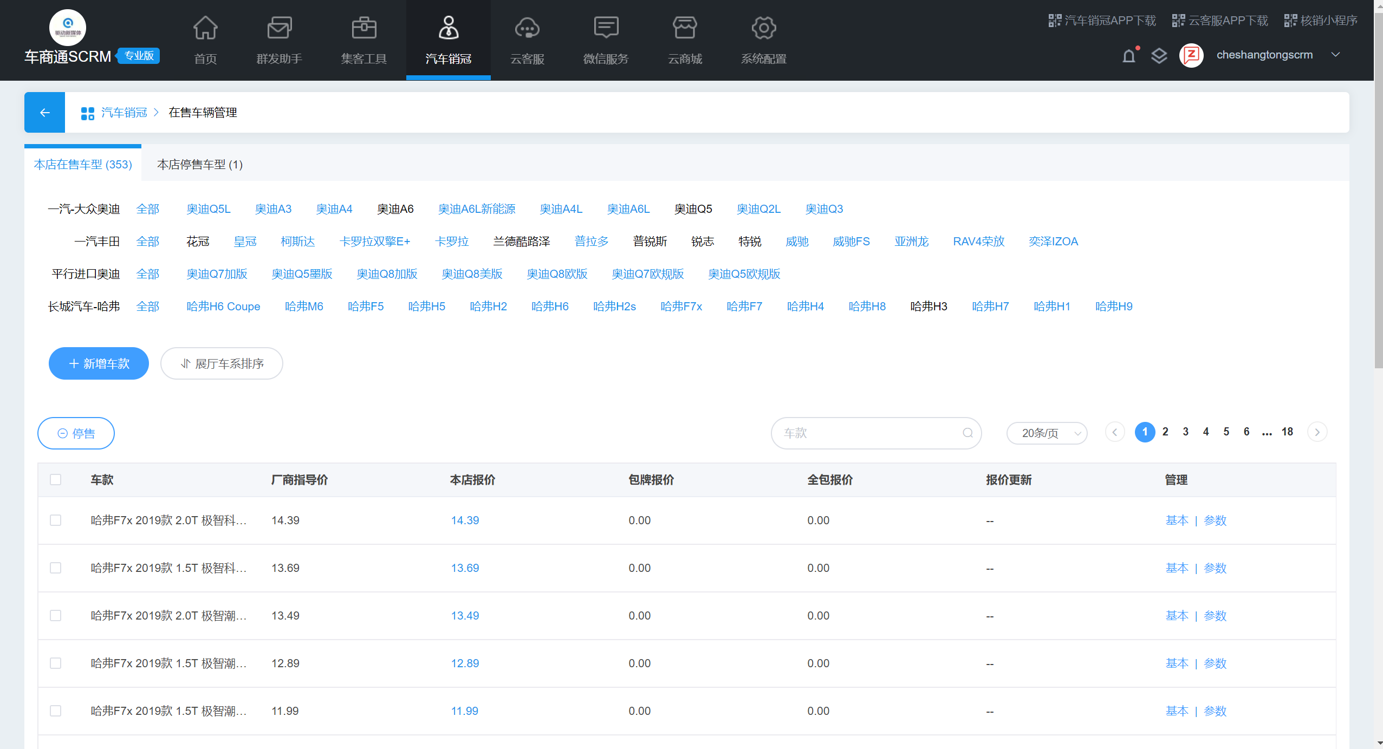Open the 群发助手 envelope icon
Screen dimensions: 1383x749
(279, 28)
